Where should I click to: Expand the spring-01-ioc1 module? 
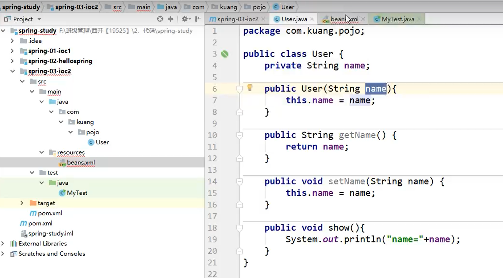(12, 51)
